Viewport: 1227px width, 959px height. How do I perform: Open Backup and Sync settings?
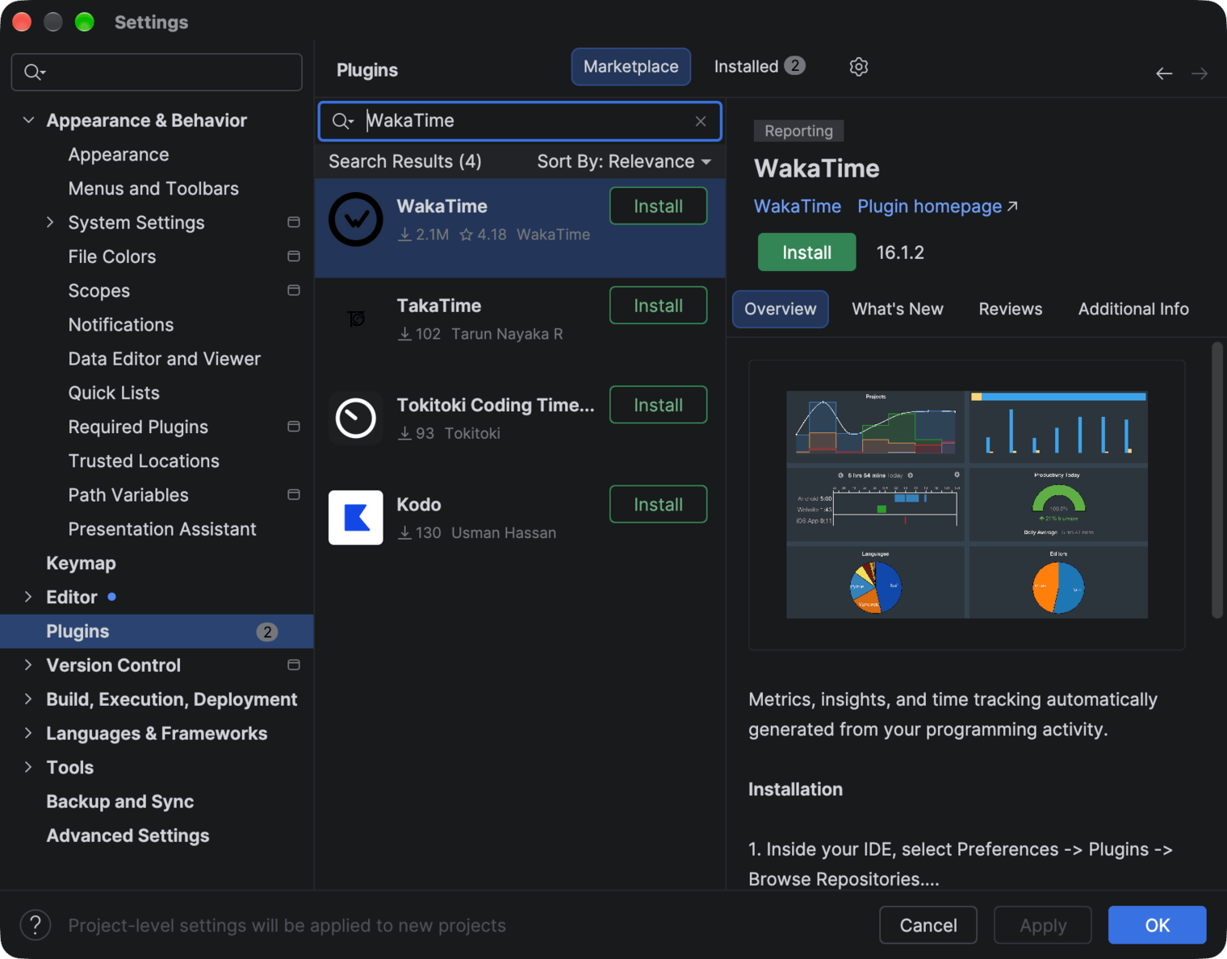point(120,801)
